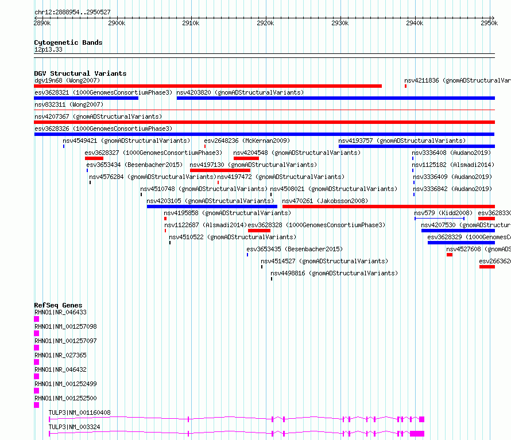
Task: Click red bar under nsv4197130
Action: 220,170
